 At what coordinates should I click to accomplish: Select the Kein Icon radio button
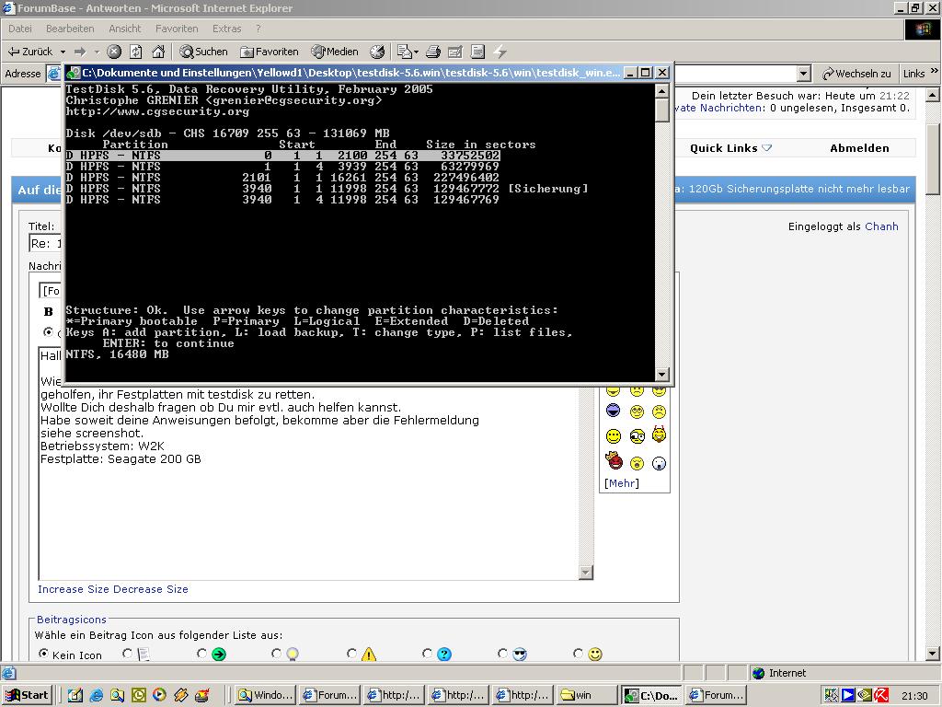43,654
